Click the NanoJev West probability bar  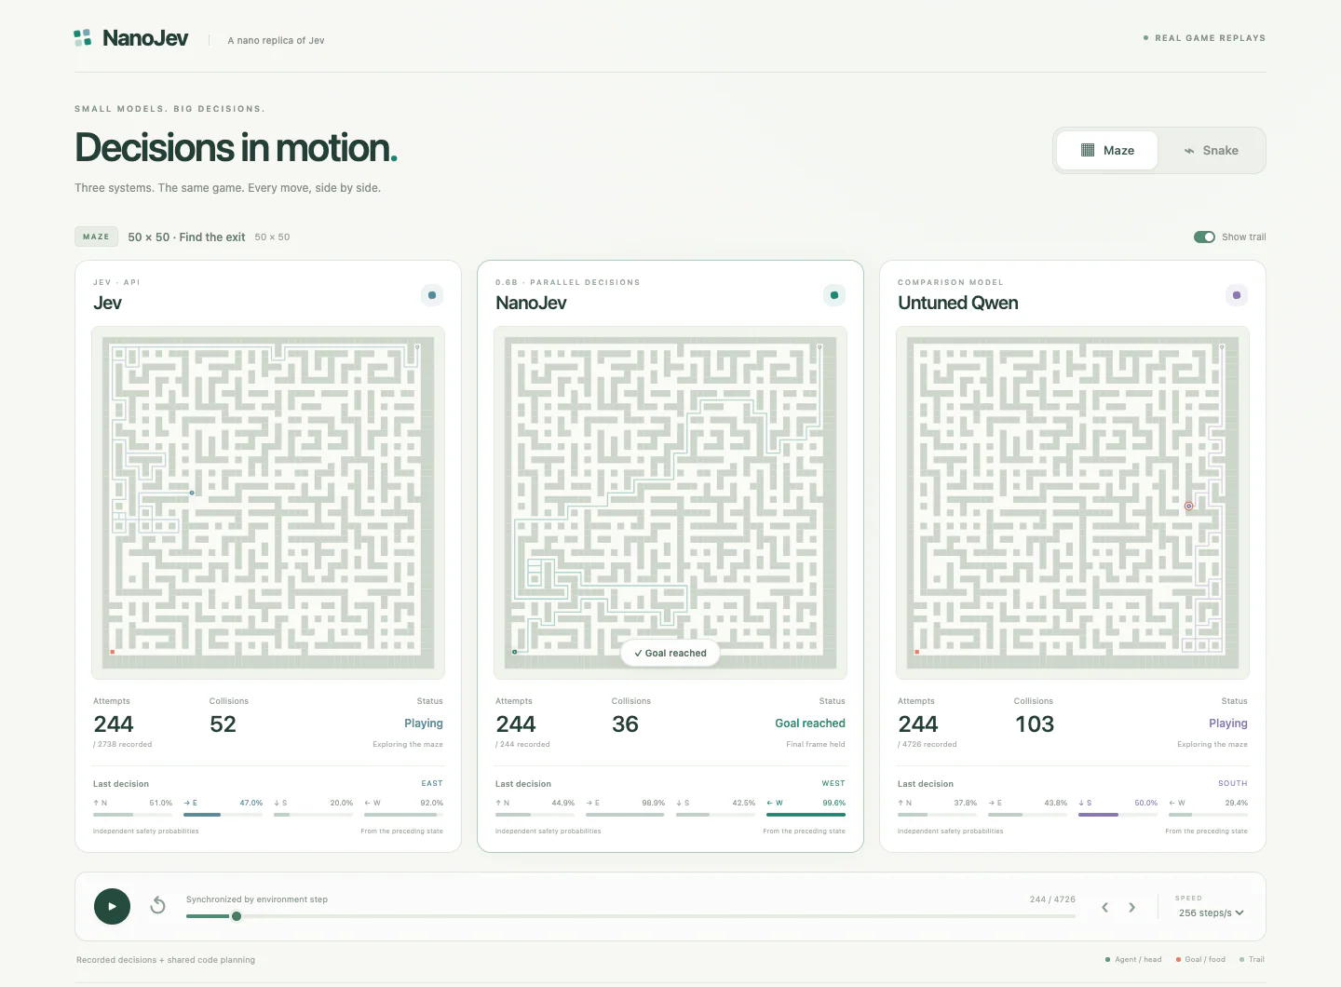(x=806, y=815)
